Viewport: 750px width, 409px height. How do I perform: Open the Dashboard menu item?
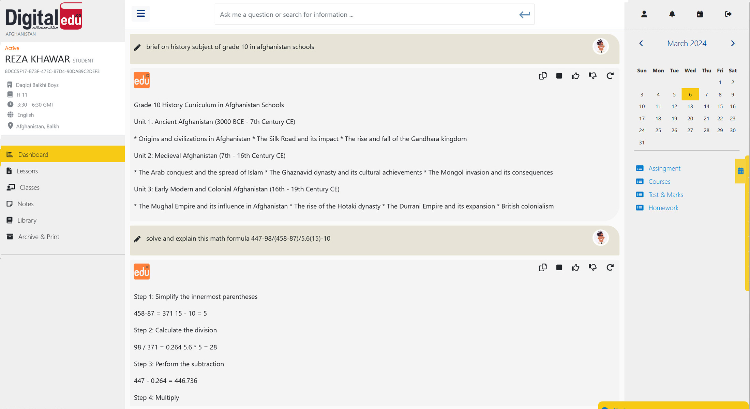pyautogui.click(x=63, y=154)
